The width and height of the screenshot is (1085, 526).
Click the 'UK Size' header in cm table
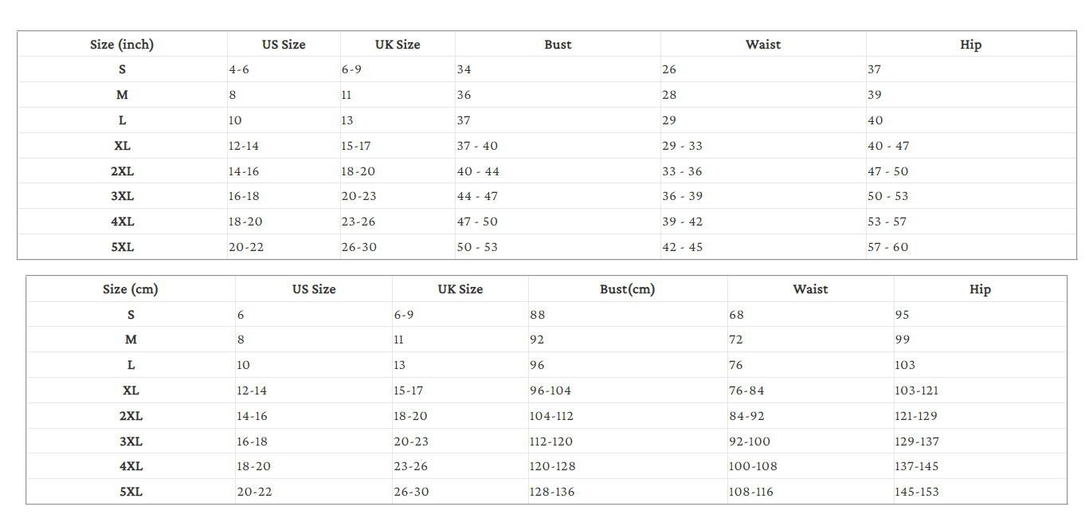point(460,289)
